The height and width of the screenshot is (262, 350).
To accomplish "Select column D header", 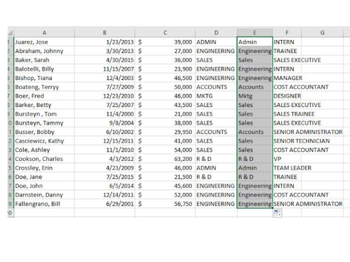I will (216, 33).
